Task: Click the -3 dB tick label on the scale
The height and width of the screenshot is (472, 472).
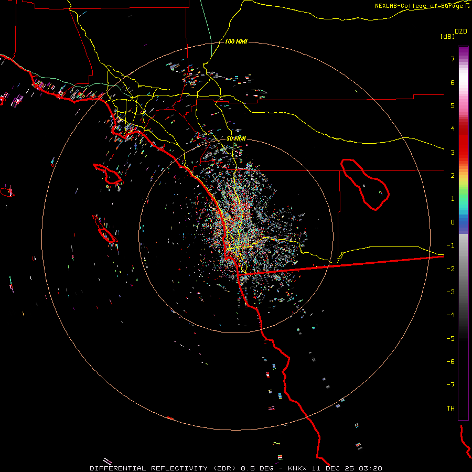Action: coord(450,292)
